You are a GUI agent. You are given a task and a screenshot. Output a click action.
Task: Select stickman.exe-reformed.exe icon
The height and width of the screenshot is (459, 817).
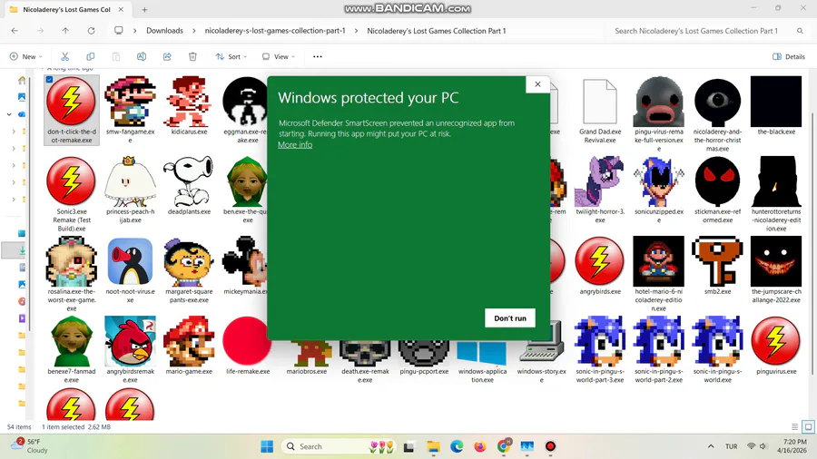717,181
